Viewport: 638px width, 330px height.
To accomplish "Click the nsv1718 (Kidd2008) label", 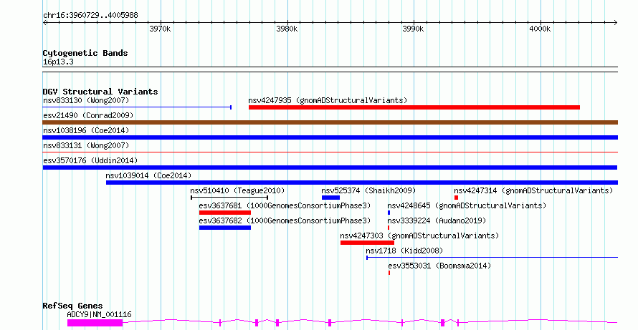I will tap(404, 251).
